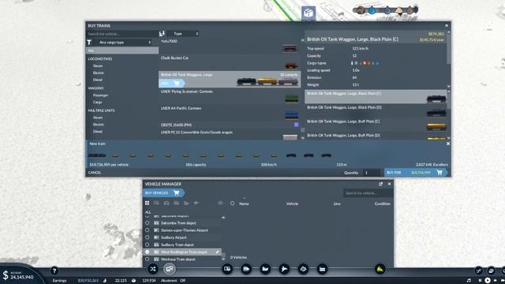
Task: Toggle the West Bedlington Train depot radio button
Action: [x=148, y=252]
